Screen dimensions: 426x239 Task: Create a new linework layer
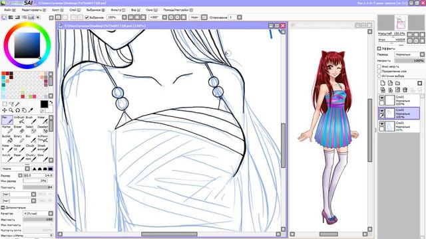tap(390, 83)
